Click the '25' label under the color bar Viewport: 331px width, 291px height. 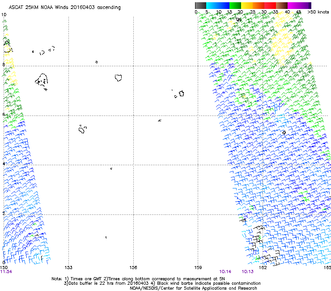(x=253, y=12)
